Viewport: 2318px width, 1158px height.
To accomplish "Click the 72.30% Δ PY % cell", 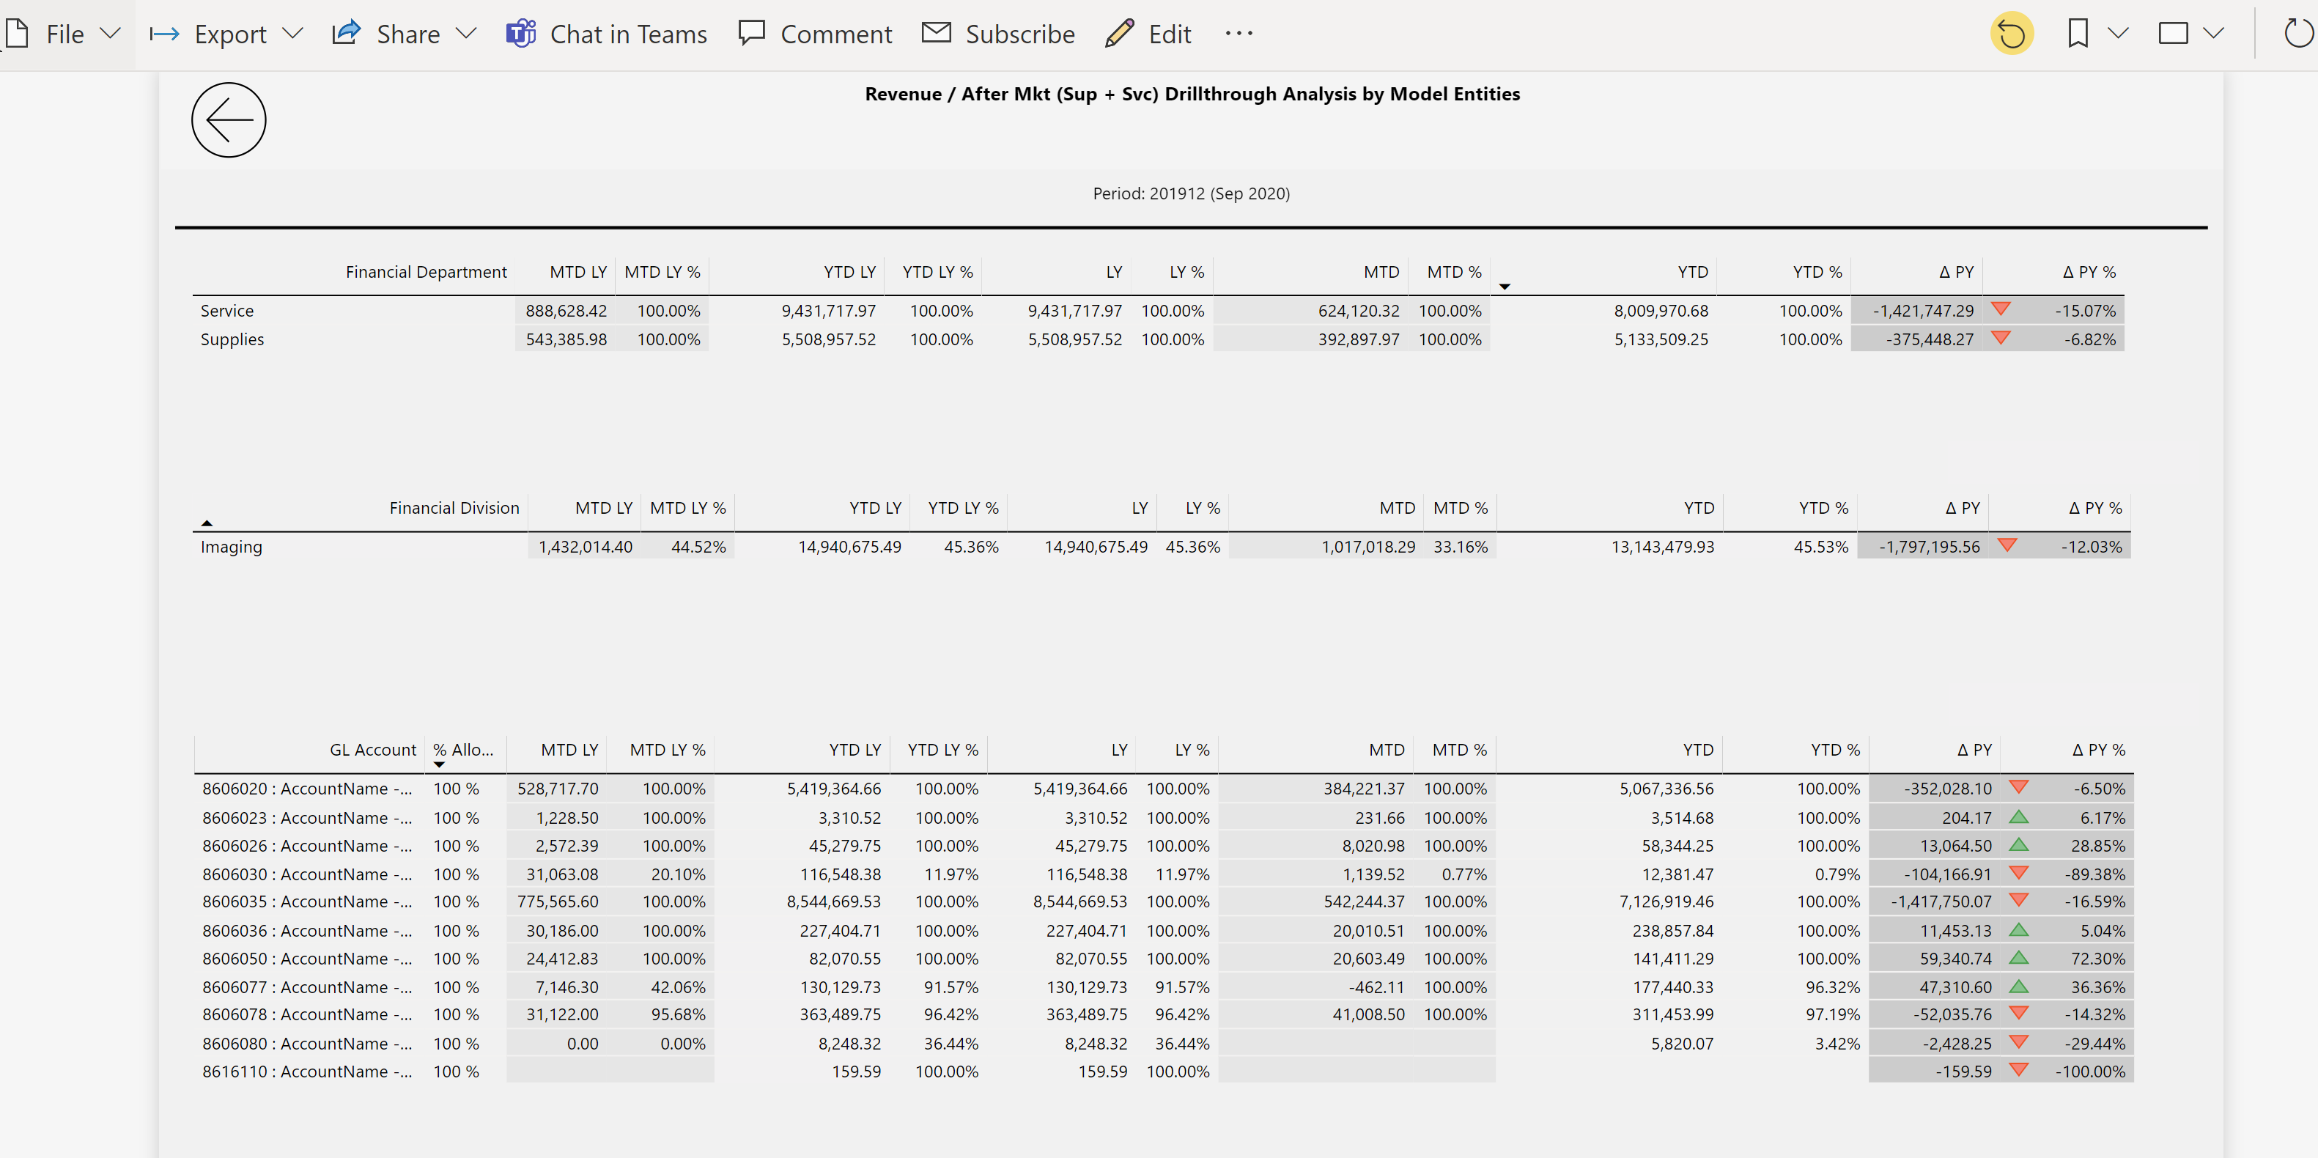I will click(2097, 958).
